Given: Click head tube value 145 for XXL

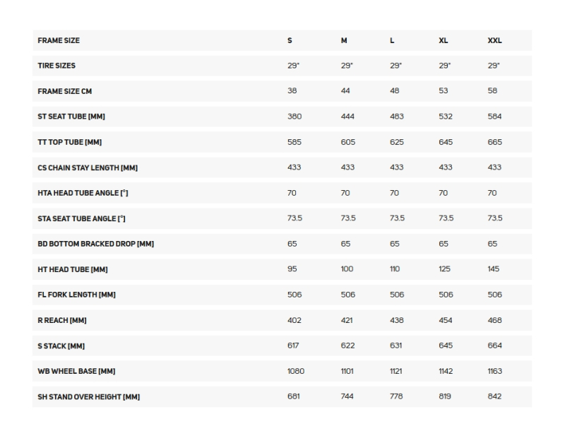Looking at the screenshot, I should (493, 269).
